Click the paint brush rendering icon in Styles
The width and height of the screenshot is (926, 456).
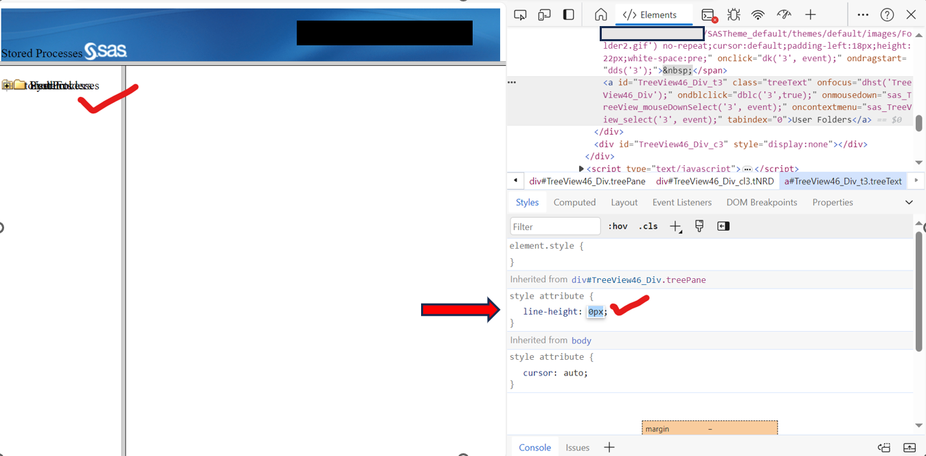(699, 225)
